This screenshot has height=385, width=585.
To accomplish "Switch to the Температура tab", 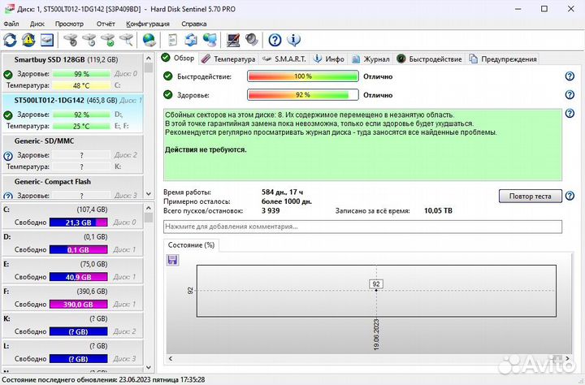I will pos(228,59).
